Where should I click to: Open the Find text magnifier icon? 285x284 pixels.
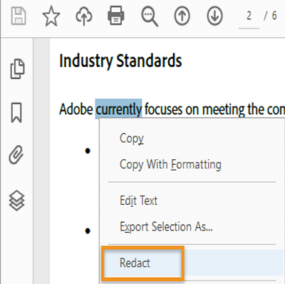(x=150, y=16)
